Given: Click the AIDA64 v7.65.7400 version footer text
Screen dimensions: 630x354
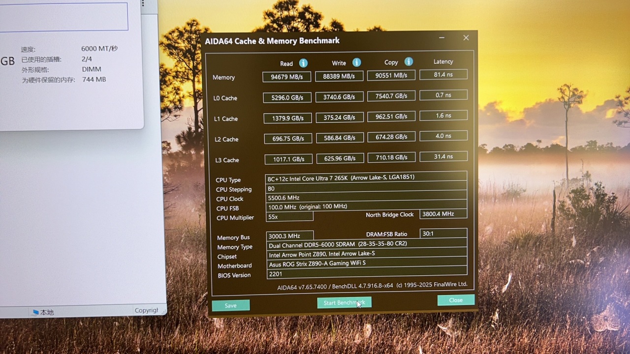Looking at the screenshot, I should [x=372, y=286].
